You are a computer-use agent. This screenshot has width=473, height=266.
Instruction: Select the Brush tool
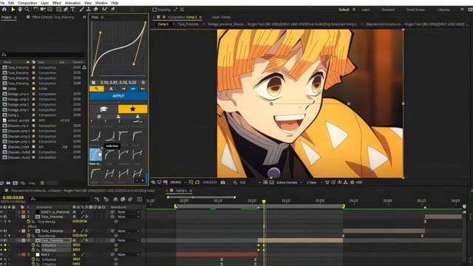pos(81,10)
